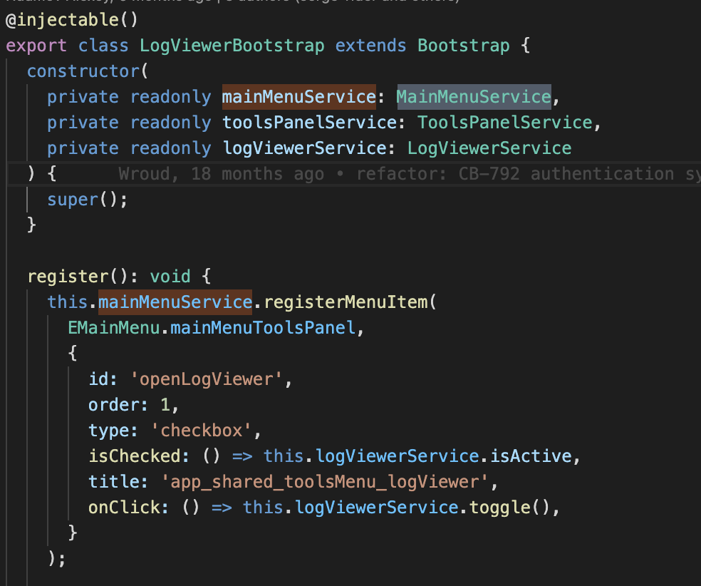This screenshot has width=701, height=586.
Task: Select the EMainMenu.mainMenuToolsPanel enum reference
Action: pyautogui.click(x=214, y=327)
